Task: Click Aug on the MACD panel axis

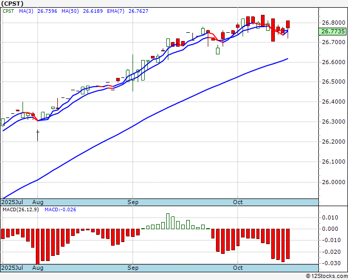Action: point(38,268)
